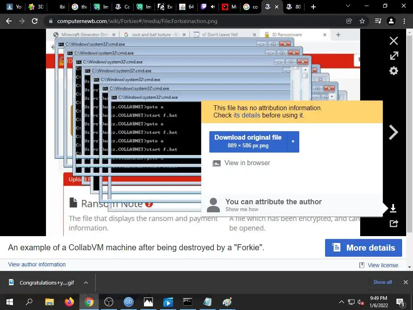Click browser back arrow
The width and height of the screenshot is (413, 310).
(9, 21)
